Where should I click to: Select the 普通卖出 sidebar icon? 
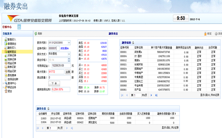(6, 43)
